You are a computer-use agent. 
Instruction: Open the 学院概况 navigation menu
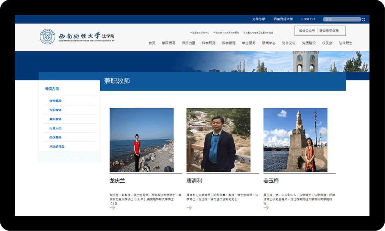click(x=168, y=43)
